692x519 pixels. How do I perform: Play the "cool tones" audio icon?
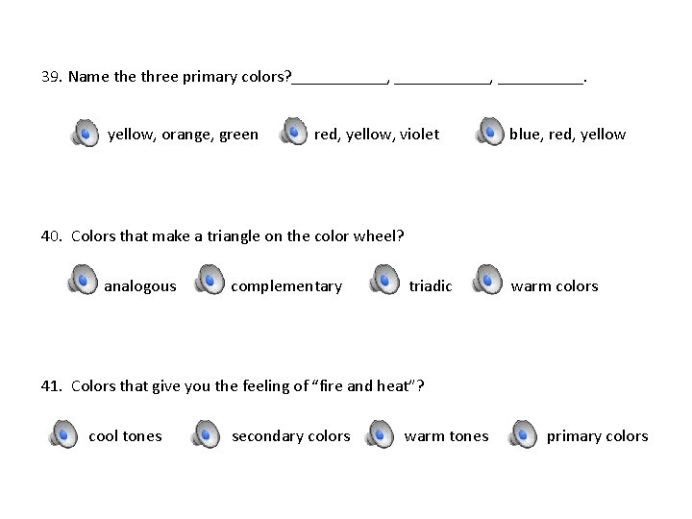point(63,434)
